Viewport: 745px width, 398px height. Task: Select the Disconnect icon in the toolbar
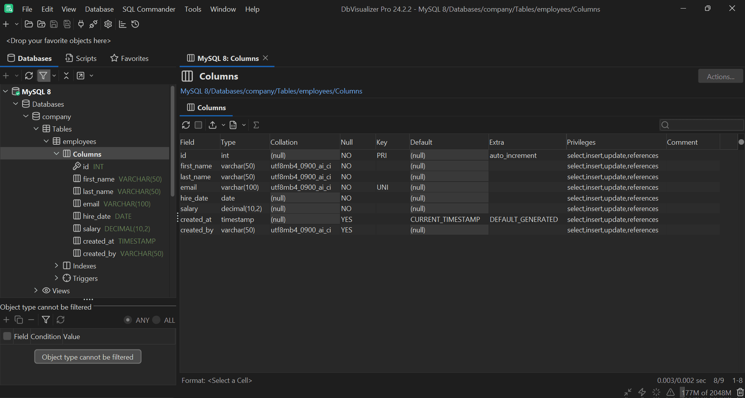click(x=93, y=24)
